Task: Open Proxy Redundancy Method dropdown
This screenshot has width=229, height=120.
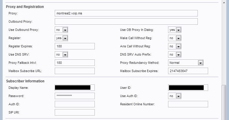Action: [x=186, y=63]
